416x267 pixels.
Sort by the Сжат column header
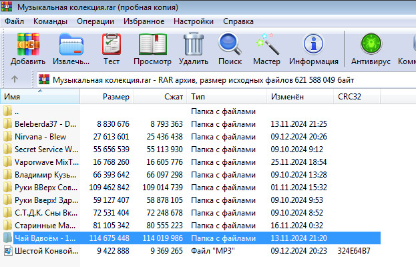pyautogui.click(x=160, y=97)
